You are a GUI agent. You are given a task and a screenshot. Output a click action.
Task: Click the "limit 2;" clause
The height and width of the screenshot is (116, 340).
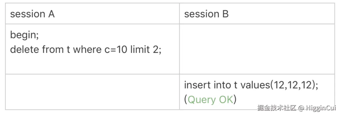click(145, 49)
